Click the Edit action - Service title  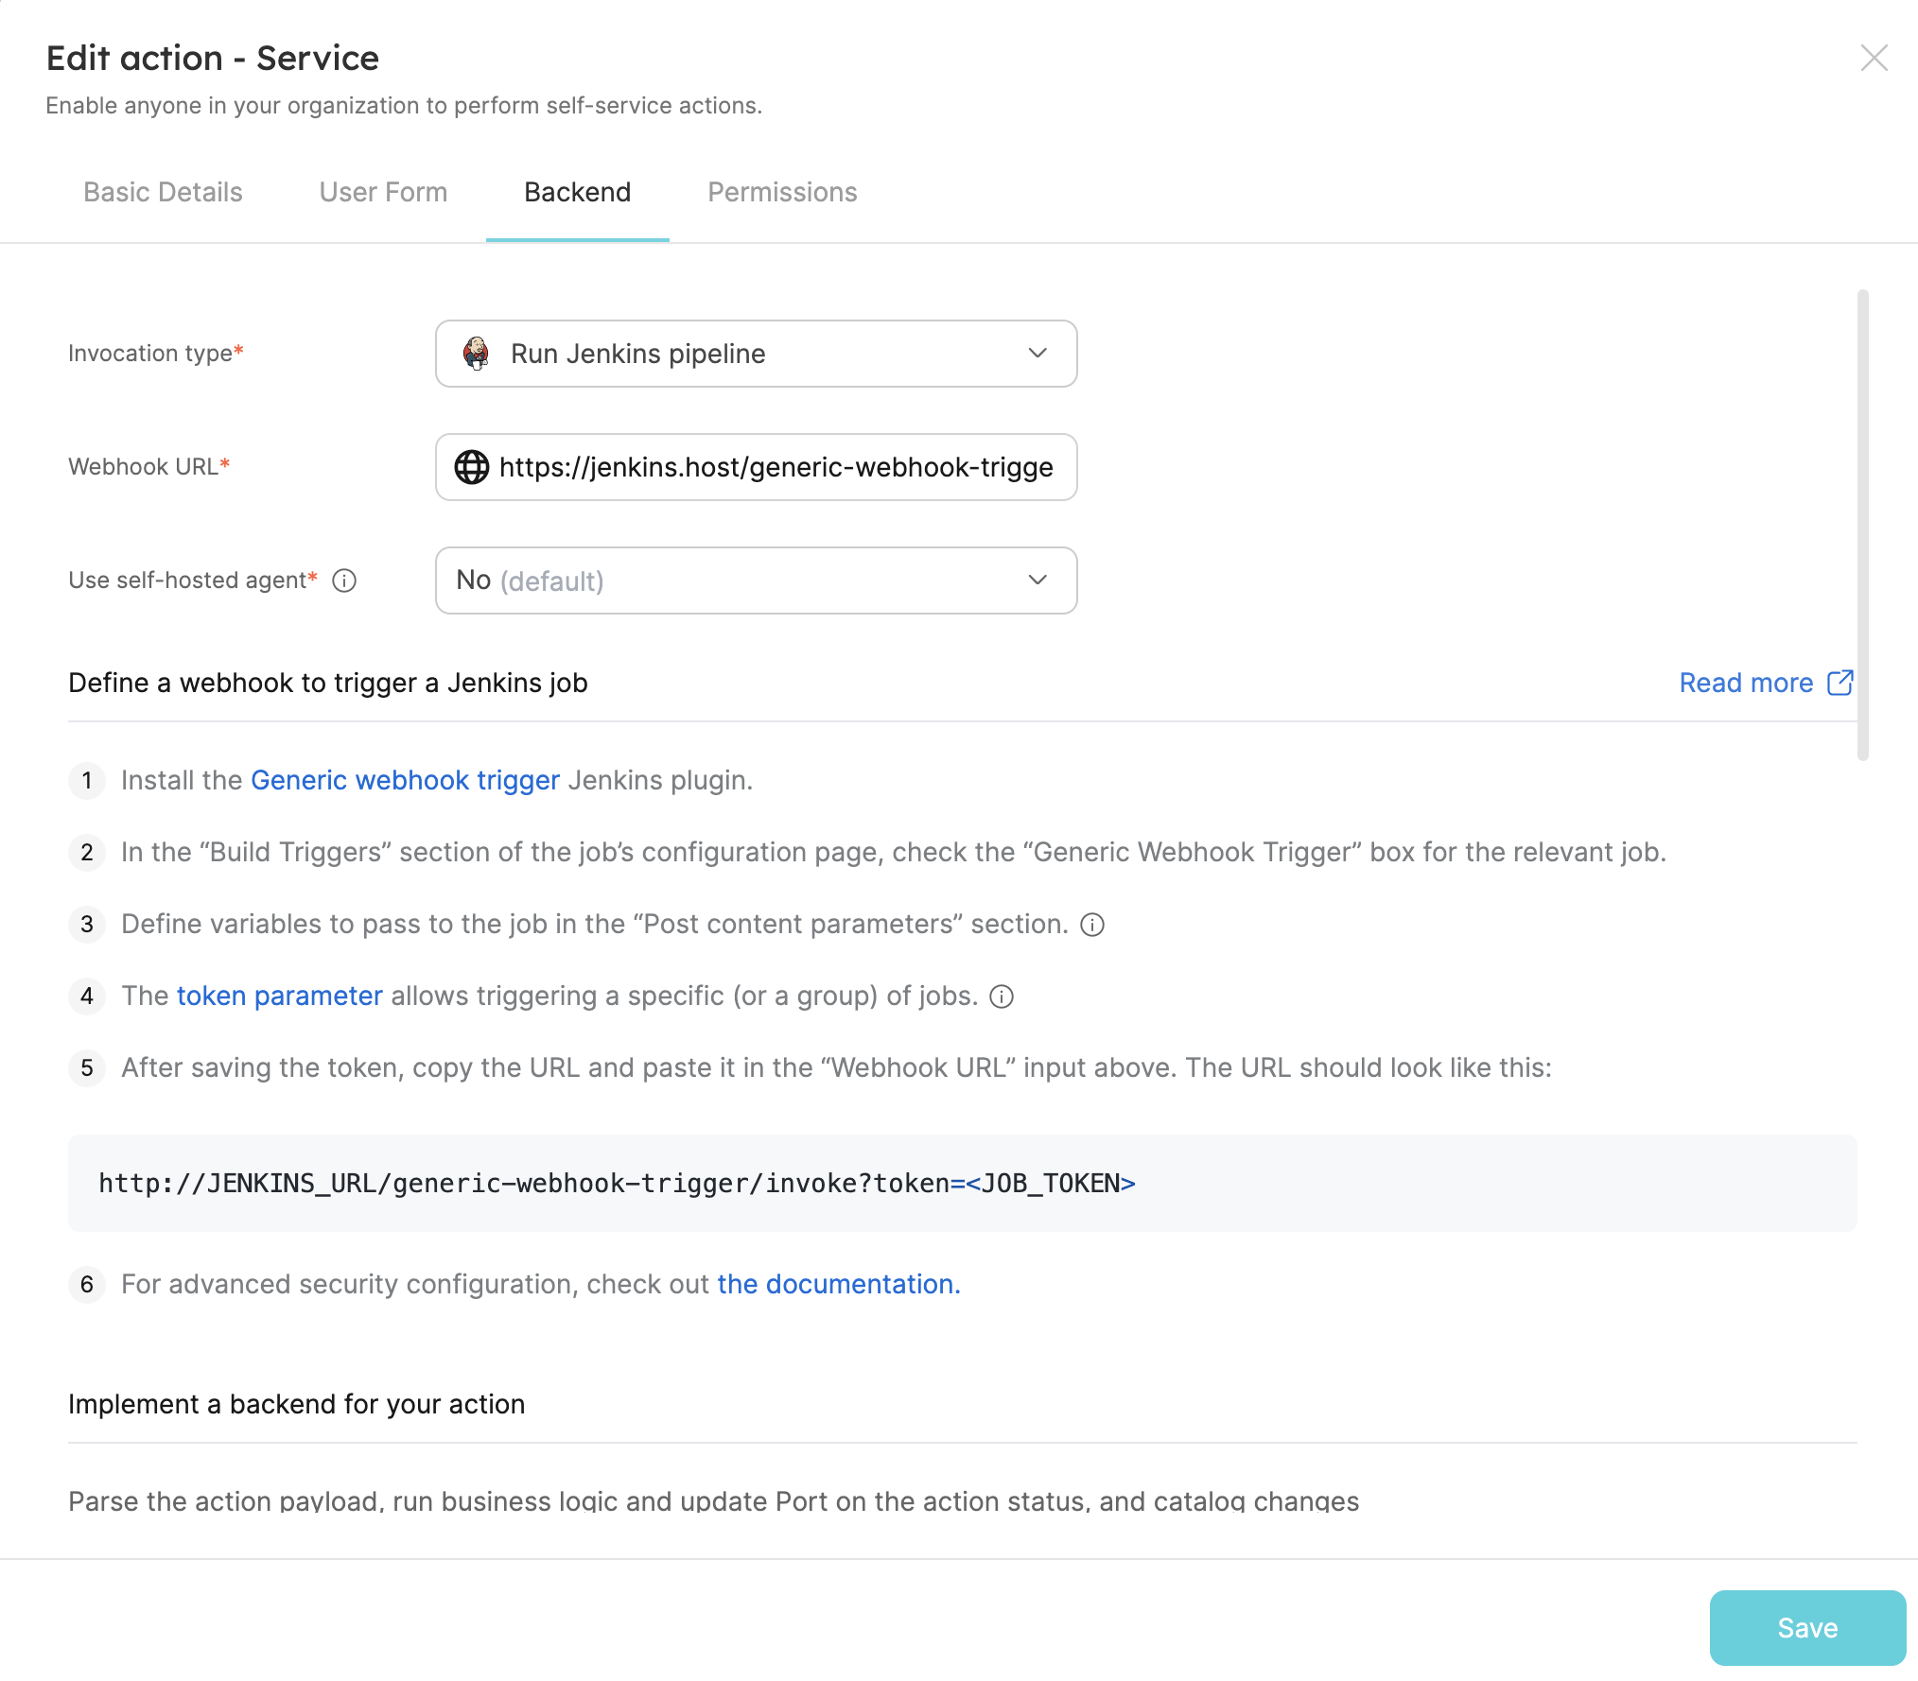pyautogui.click(x=213, y=58)
